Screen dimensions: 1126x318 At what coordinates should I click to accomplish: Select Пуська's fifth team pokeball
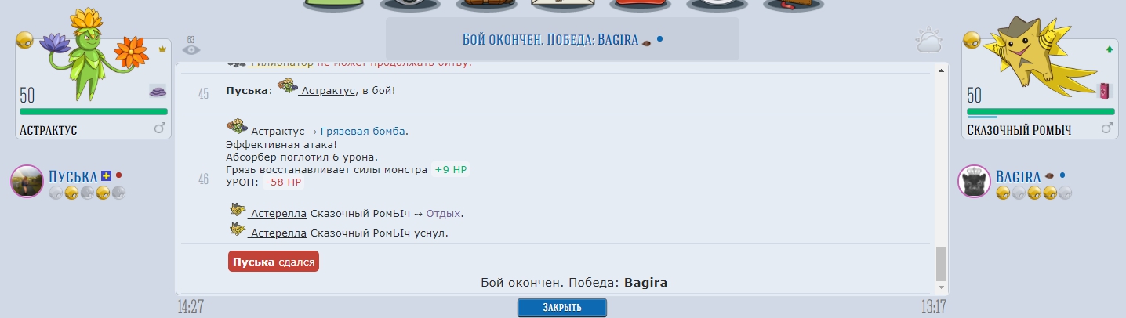coord(118,193)
